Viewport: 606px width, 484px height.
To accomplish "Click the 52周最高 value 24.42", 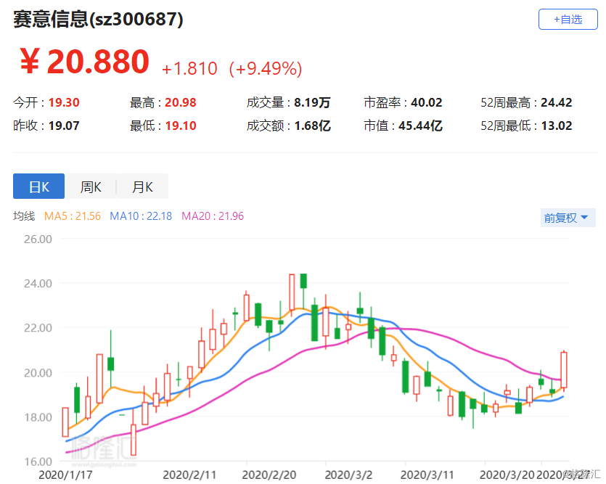I will [557, 103].
